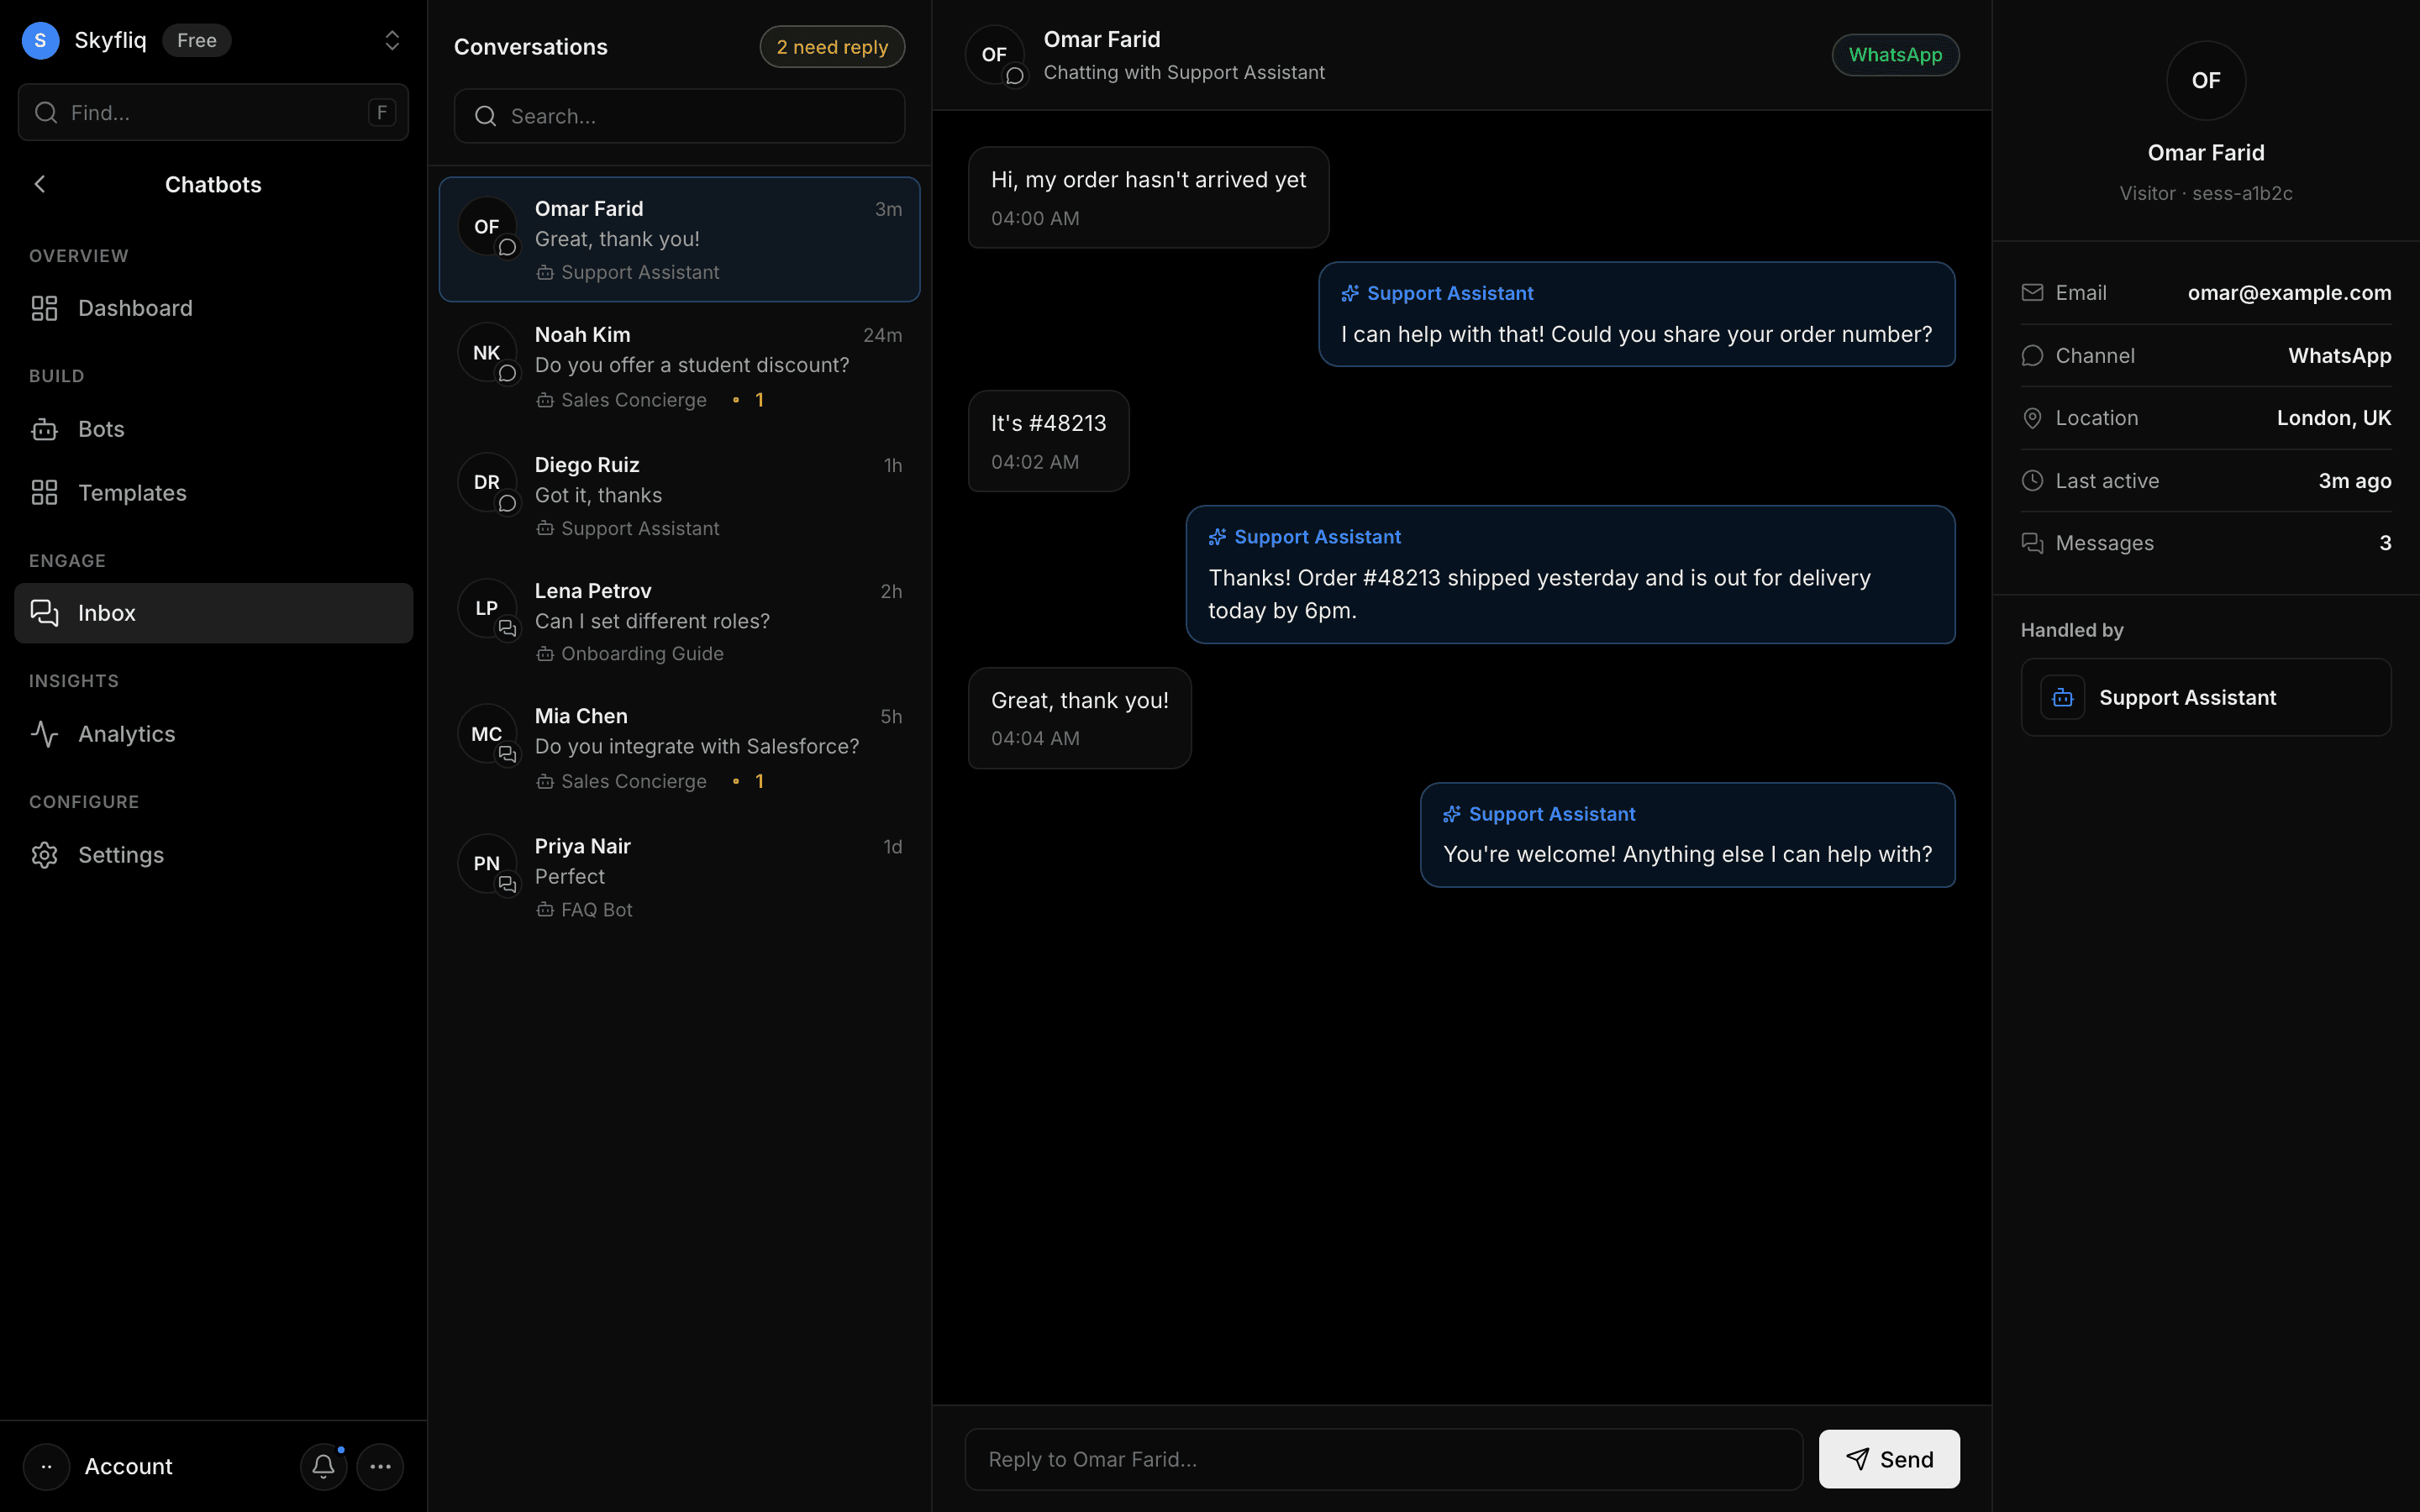
Task: Focus the Conversations search field
Action: click(679, 116)
